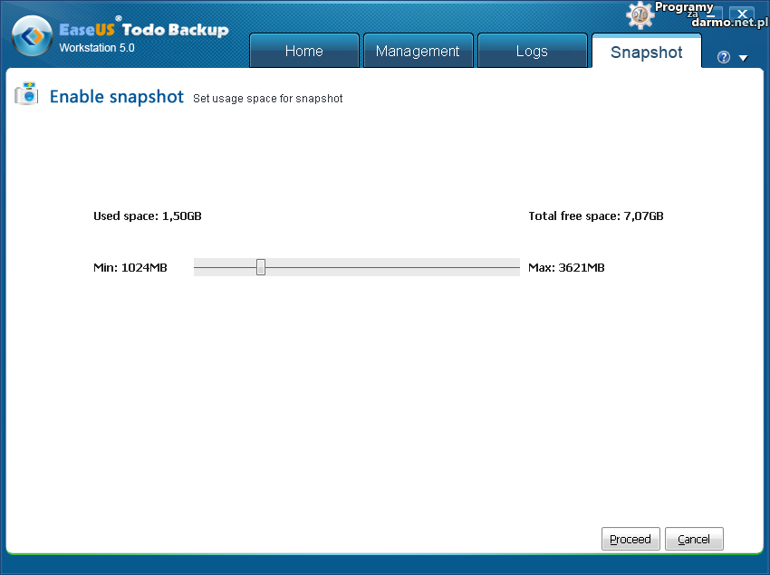Click the Total free space 7,07GB label

(595, 216)
